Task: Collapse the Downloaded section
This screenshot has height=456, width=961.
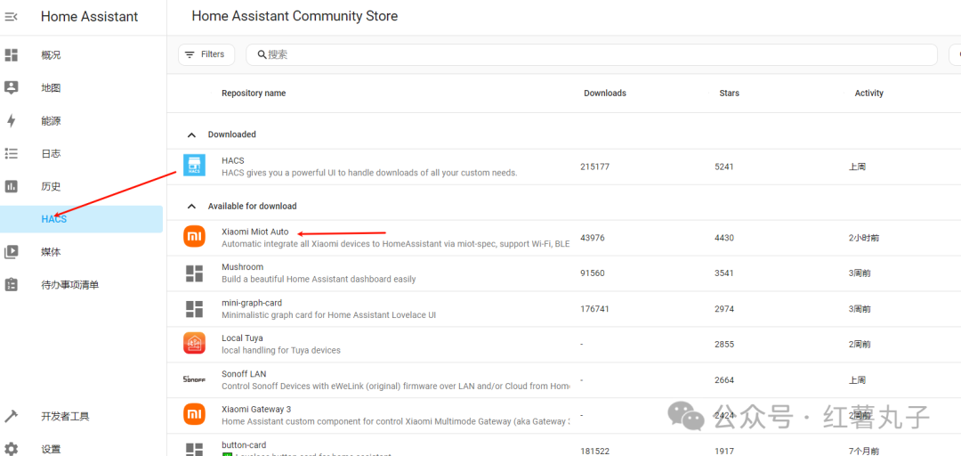Action: pos(192,134)
